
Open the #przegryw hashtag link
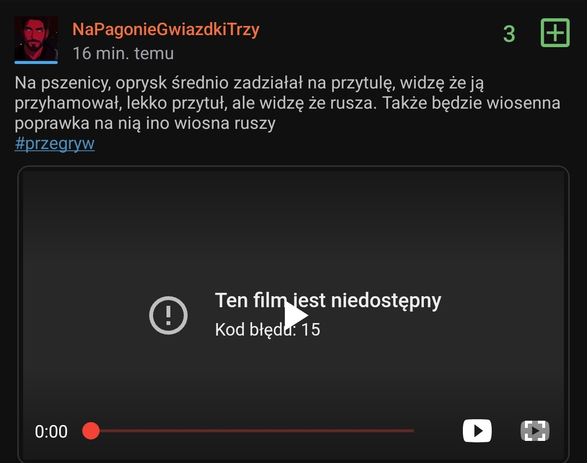tap(55, 143)
